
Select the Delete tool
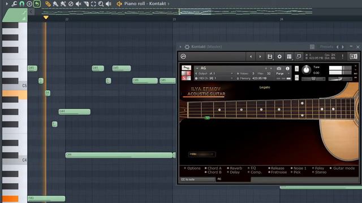71,4
